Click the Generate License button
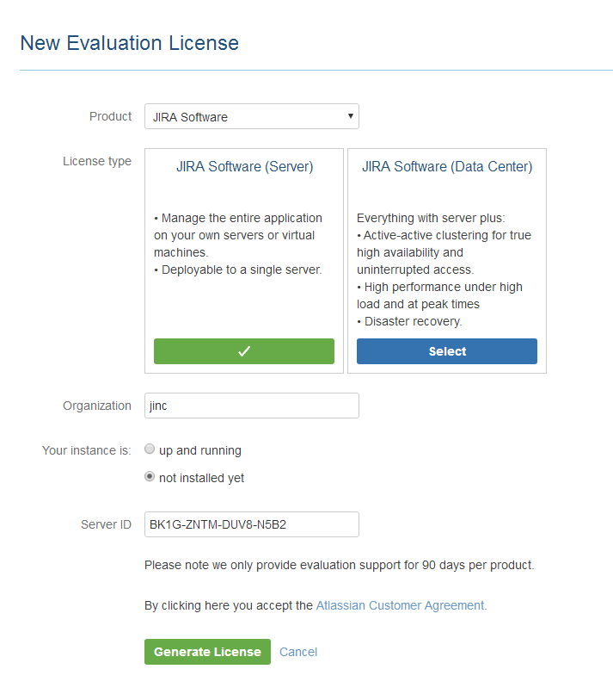The height and width of the screenshot is (694, 613). click(207, 652)
